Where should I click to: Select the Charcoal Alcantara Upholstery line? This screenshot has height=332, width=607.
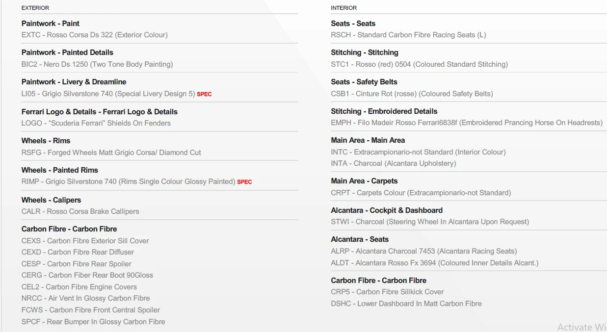(x=393, y=163)
